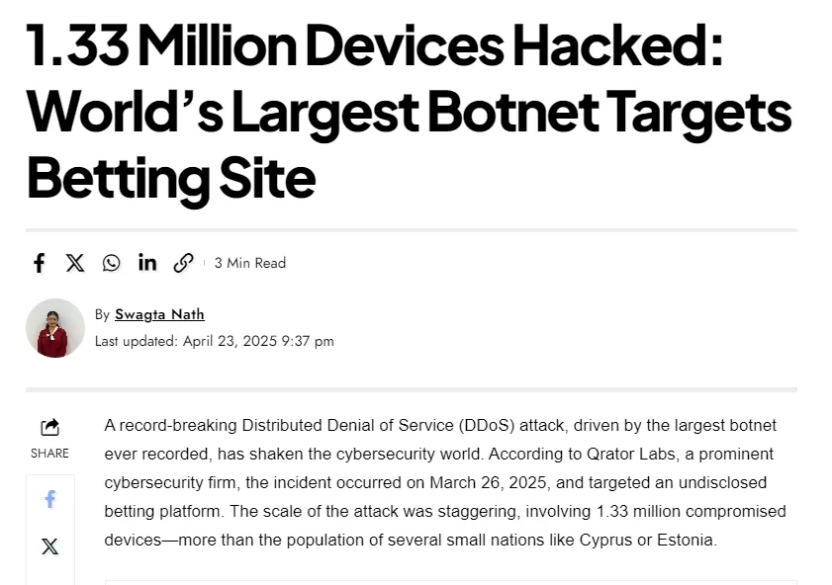832x585 pixels.
Task: Open Swagta Nath's author page
Action: (159, 314)
